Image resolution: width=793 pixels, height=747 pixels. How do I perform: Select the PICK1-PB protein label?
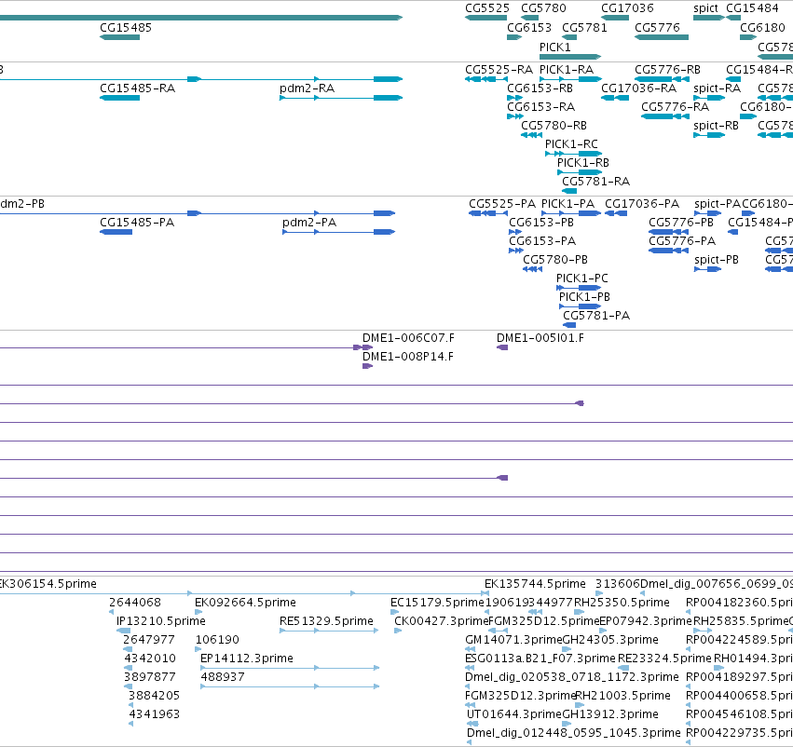coord(584,297)
